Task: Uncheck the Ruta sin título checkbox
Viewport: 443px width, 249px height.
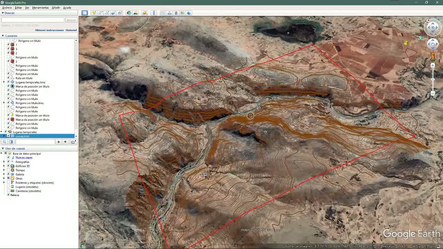Action: (x=8, y=78)
